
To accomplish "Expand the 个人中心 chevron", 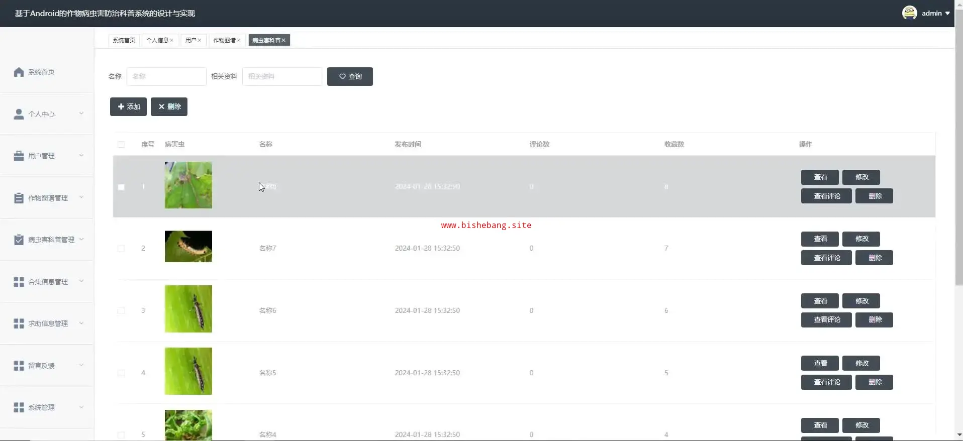I will pos(81,114).
